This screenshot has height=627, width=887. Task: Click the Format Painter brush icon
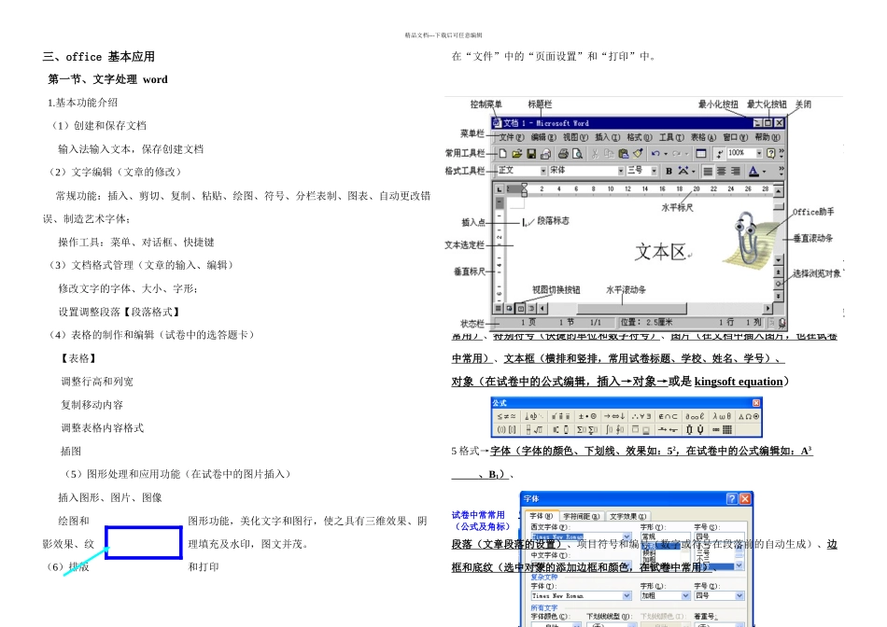(x=638, y=154)
